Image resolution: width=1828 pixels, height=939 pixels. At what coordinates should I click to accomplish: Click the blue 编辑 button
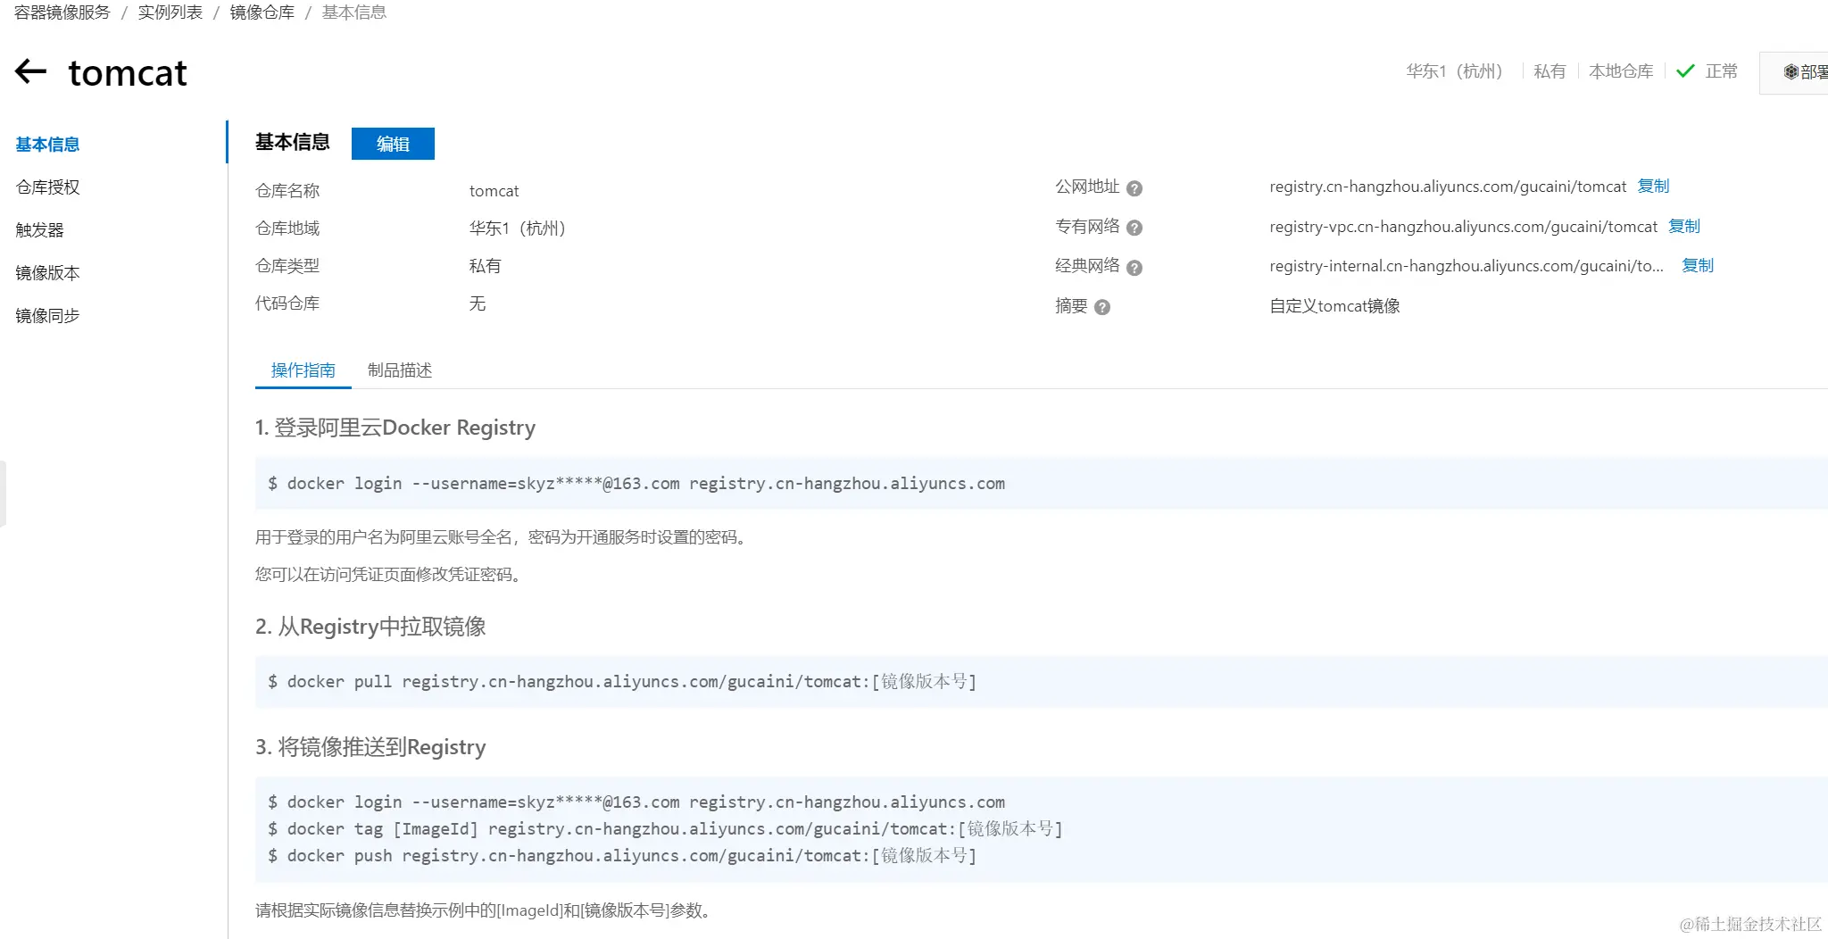[393, 144]
